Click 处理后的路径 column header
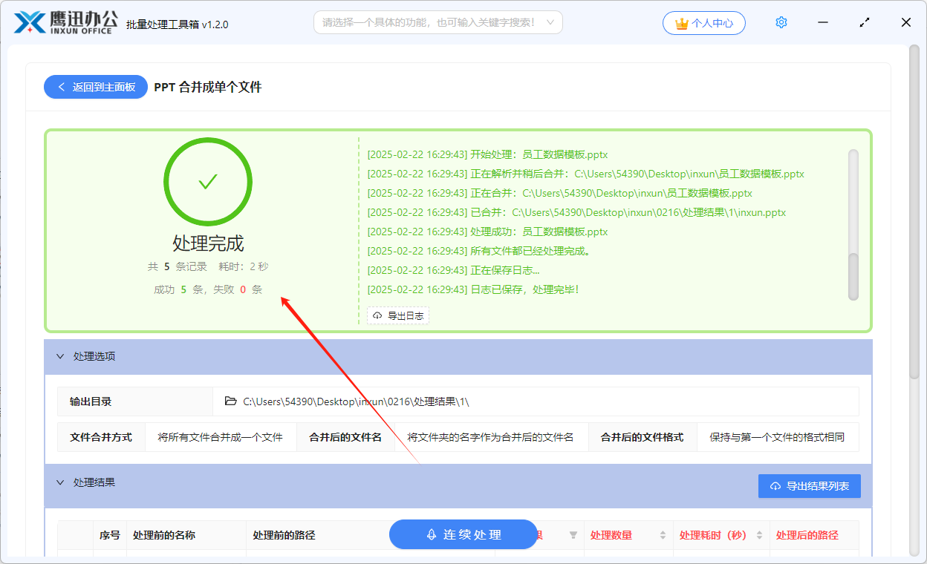927x564 pixels. tap(807, 535)
